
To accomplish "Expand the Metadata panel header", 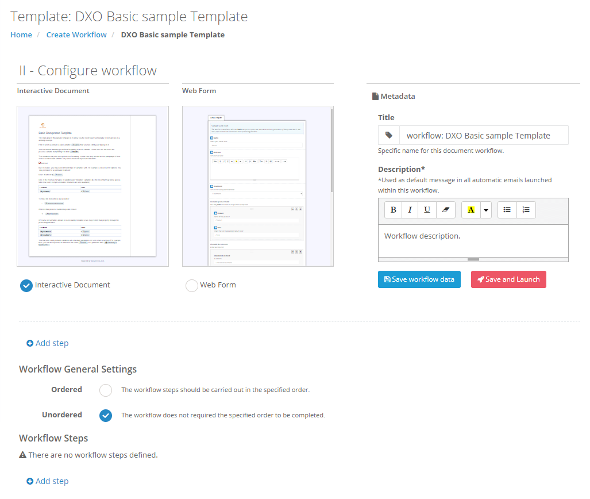I will (x=397, y=96).
